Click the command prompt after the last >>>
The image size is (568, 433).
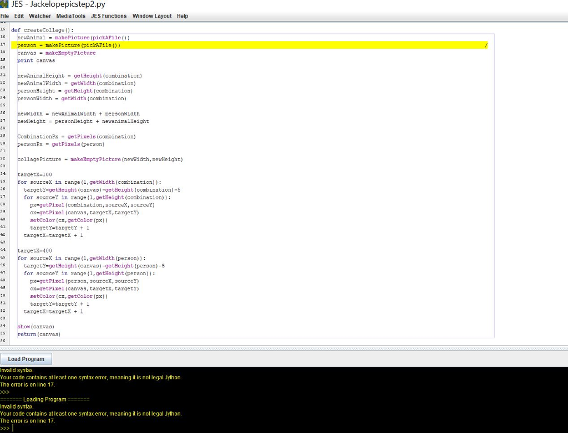(x=17, y=429)
